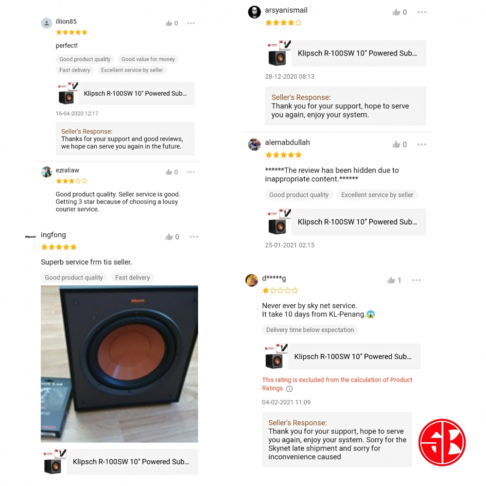Open three-dot menu on ezraliaw's review
This screenshot has width=486, height=486.
coord(191,172)
